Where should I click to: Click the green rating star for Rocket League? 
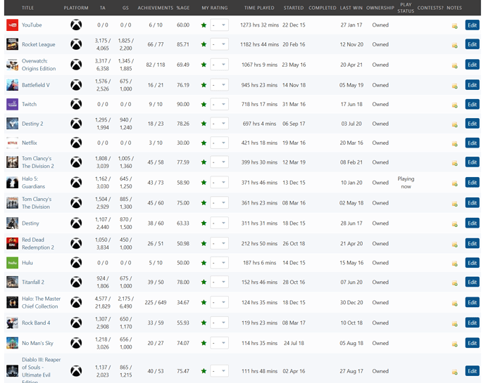click(204, 44)
